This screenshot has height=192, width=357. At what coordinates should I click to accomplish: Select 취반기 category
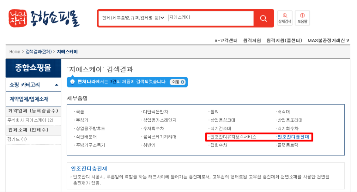click(149, 145)
